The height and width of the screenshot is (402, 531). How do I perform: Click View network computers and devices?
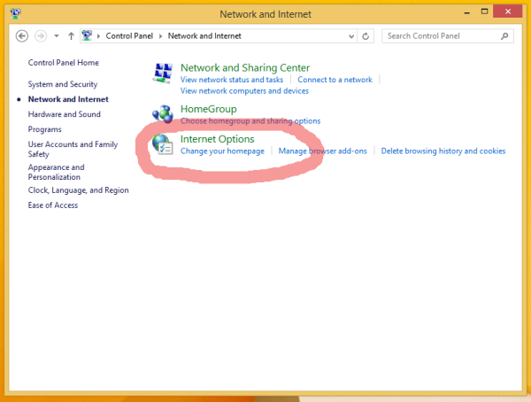pyautogui.click(x=244, y=91)
